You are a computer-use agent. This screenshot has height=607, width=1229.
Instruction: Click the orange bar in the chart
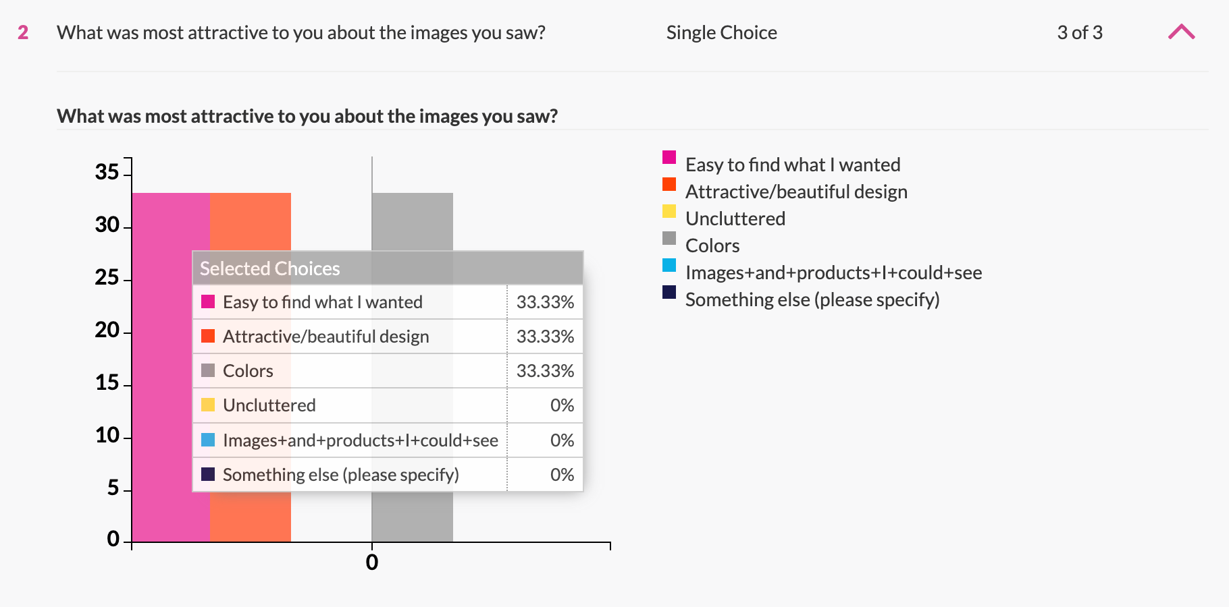tap(251, 223)
